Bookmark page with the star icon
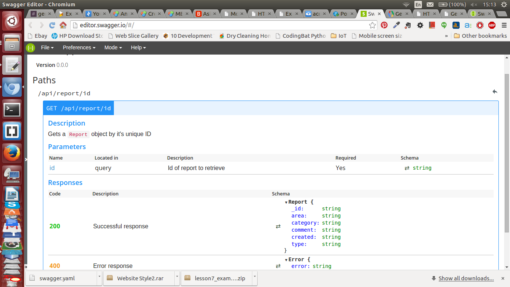Image resolution: width=510 pixels, height=287 pixels. [x=372, y=25]
